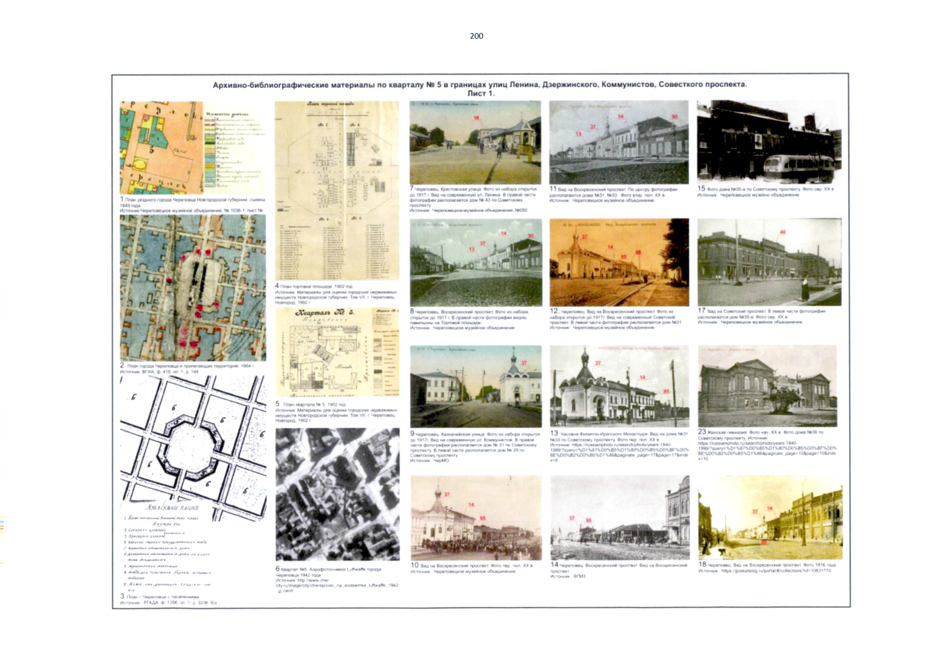Select photo 10 with crowd on the avenue
The height and width of the screenshot is (672, 951).
tap(476, 517)
